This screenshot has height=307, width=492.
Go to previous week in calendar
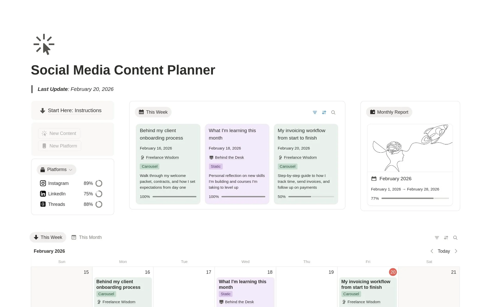[x=432, y=251]
